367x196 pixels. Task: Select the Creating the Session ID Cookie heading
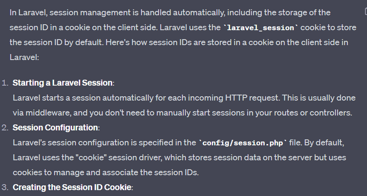72,187
